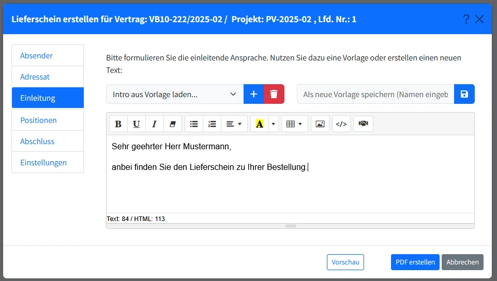Click the 'Text: 84 / HTML: 113' counter

click(135, 218)
